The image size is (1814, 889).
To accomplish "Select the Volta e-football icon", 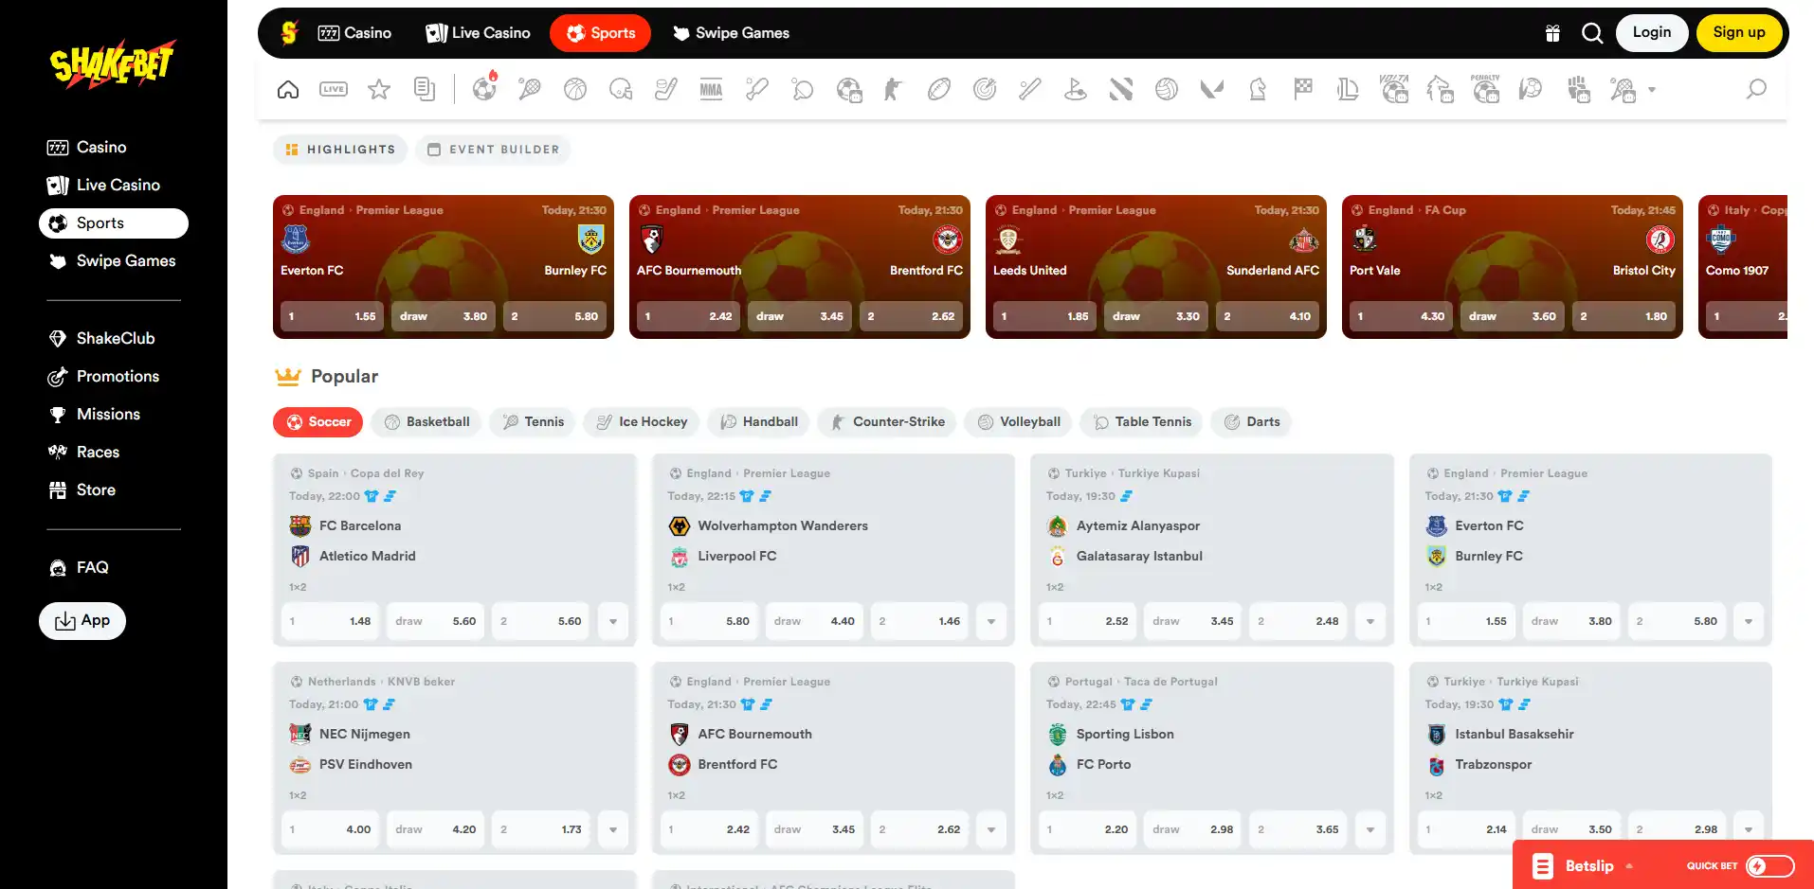I will pos(1394,88).
